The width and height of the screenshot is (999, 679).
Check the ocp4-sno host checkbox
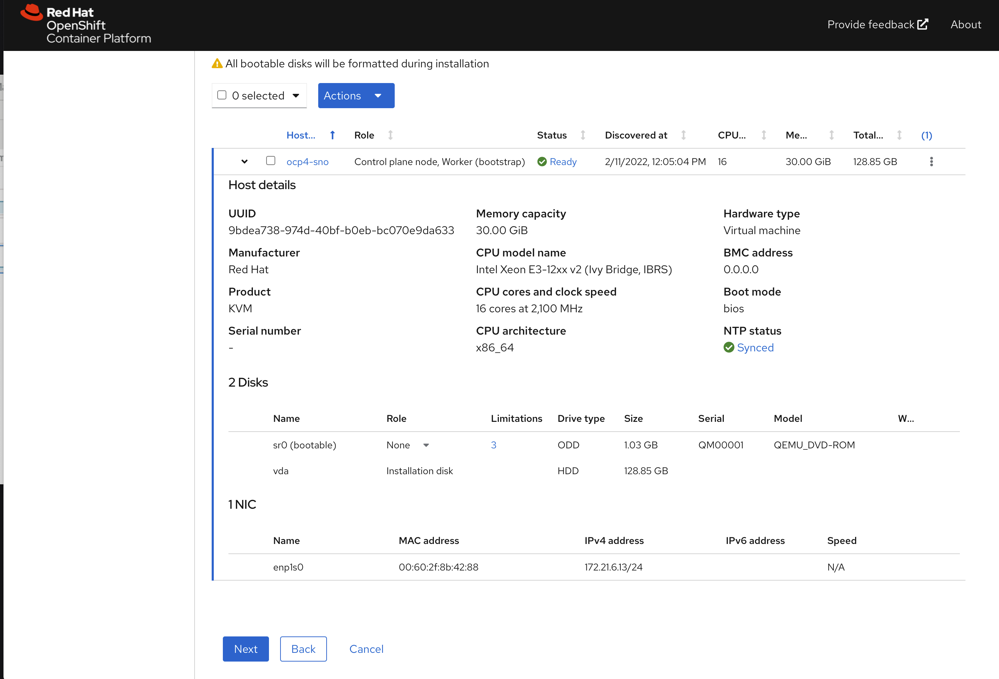[270, 161]
